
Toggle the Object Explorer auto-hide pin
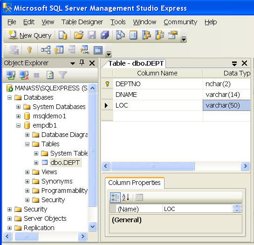click(82, 63)
